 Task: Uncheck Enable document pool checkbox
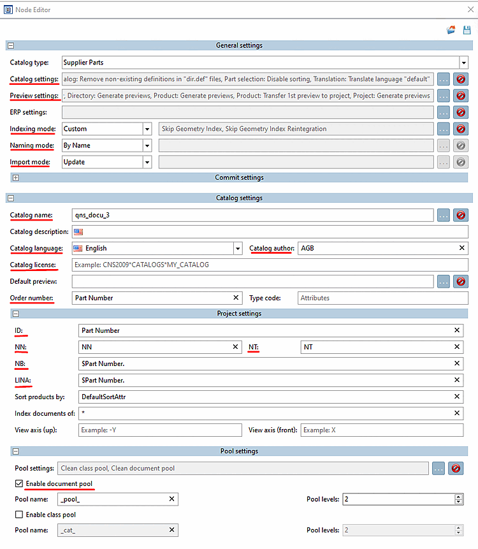coord(19,483)
